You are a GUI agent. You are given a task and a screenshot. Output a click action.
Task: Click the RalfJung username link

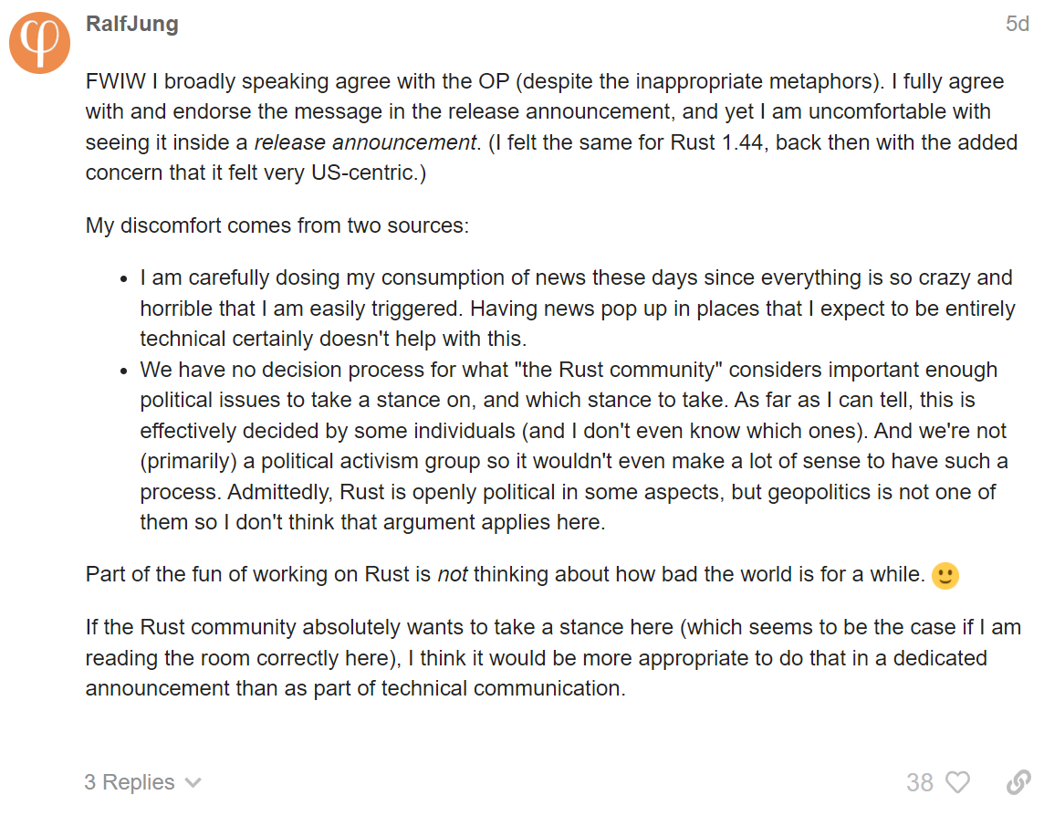(x=131, y=24)
